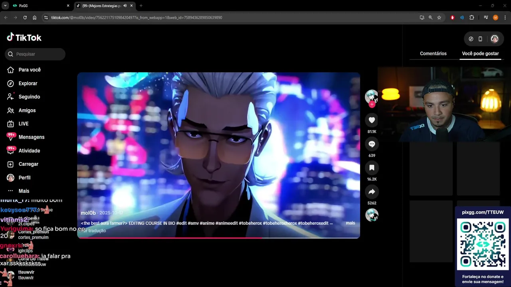Switch to Você pode gostar tab
The width and height of the screenshot is (511, 287).
(x=480, y=53)
